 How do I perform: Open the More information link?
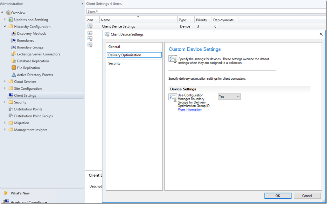[x=190, y=110]
